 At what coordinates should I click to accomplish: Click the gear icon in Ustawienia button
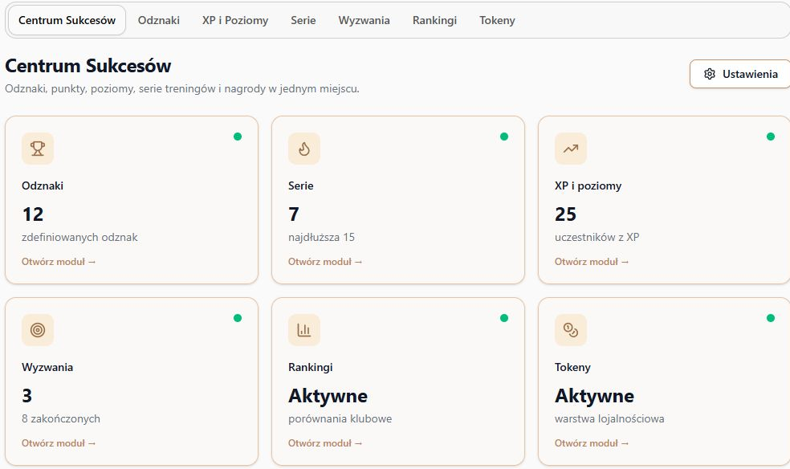(710, 74)
